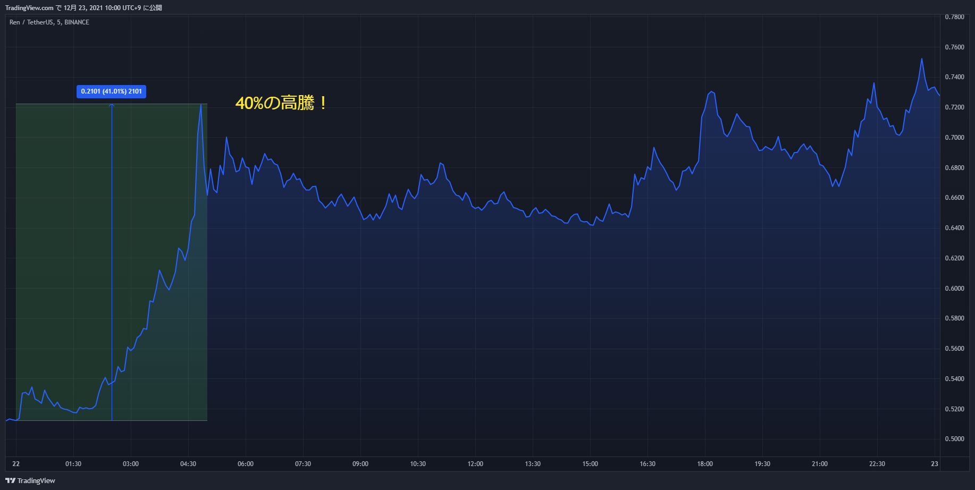Click the 03:00 time axis label

pyautogui.click(x=131, y=464)
